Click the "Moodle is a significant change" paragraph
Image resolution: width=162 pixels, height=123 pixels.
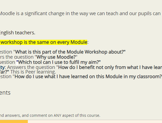pyautogui.click(x=80, y=14)
